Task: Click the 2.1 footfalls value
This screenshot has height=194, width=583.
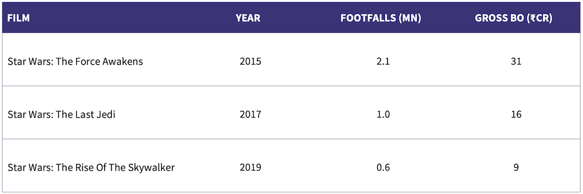Action: pos(383,61)
